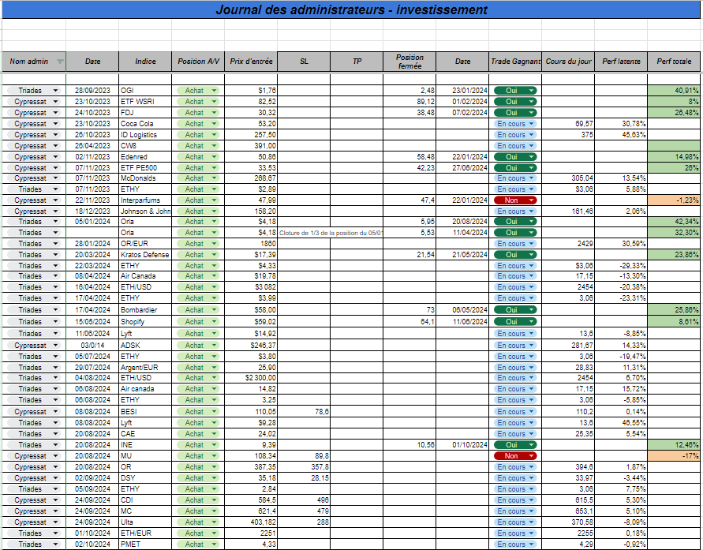Select the 78,6 SL cell in BESI row
Screen dimensions: 703x550
click(304, 411)
